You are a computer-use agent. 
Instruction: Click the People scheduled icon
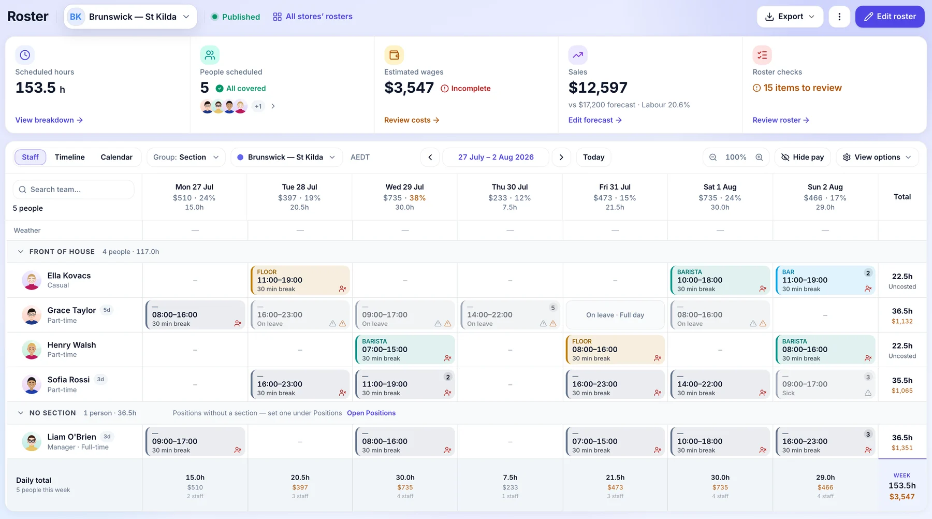pyautogui.click(x=210, y=55)
